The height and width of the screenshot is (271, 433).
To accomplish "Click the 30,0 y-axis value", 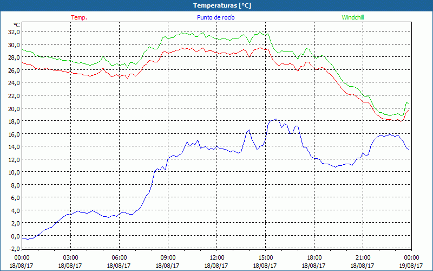I will coord(15,44).
